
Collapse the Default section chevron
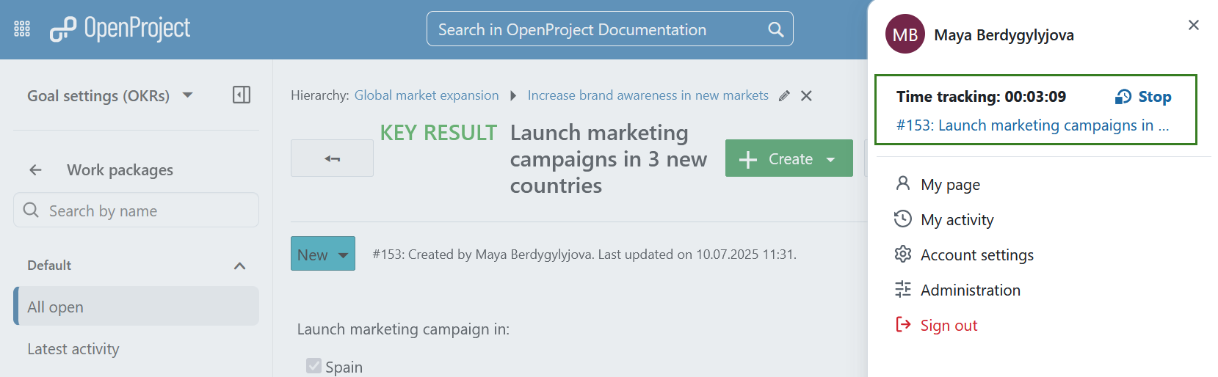[239, 266]
